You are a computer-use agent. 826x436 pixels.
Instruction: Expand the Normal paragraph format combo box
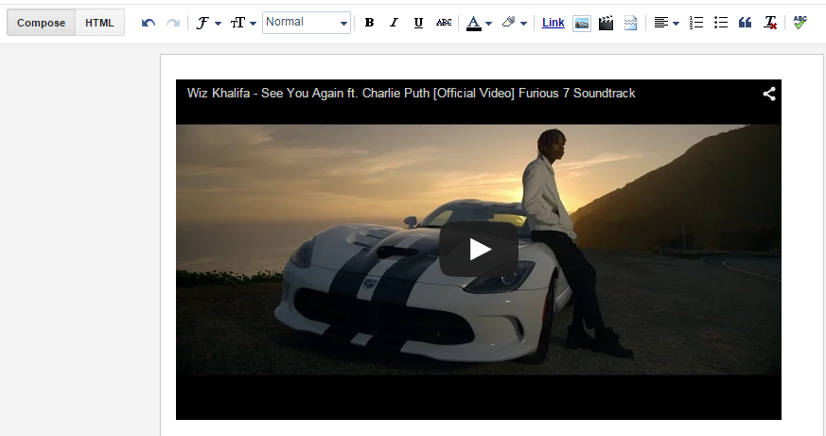[x=307, y=23]
